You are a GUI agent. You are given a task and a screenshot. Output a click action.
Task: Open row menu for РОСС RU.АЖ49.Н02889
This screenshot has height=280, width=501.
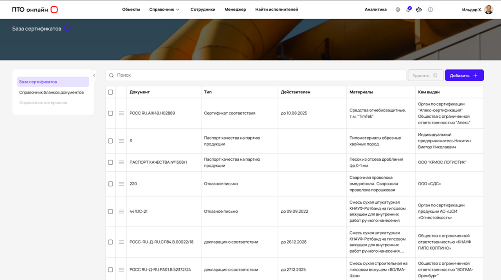click(x=121, y=113)
